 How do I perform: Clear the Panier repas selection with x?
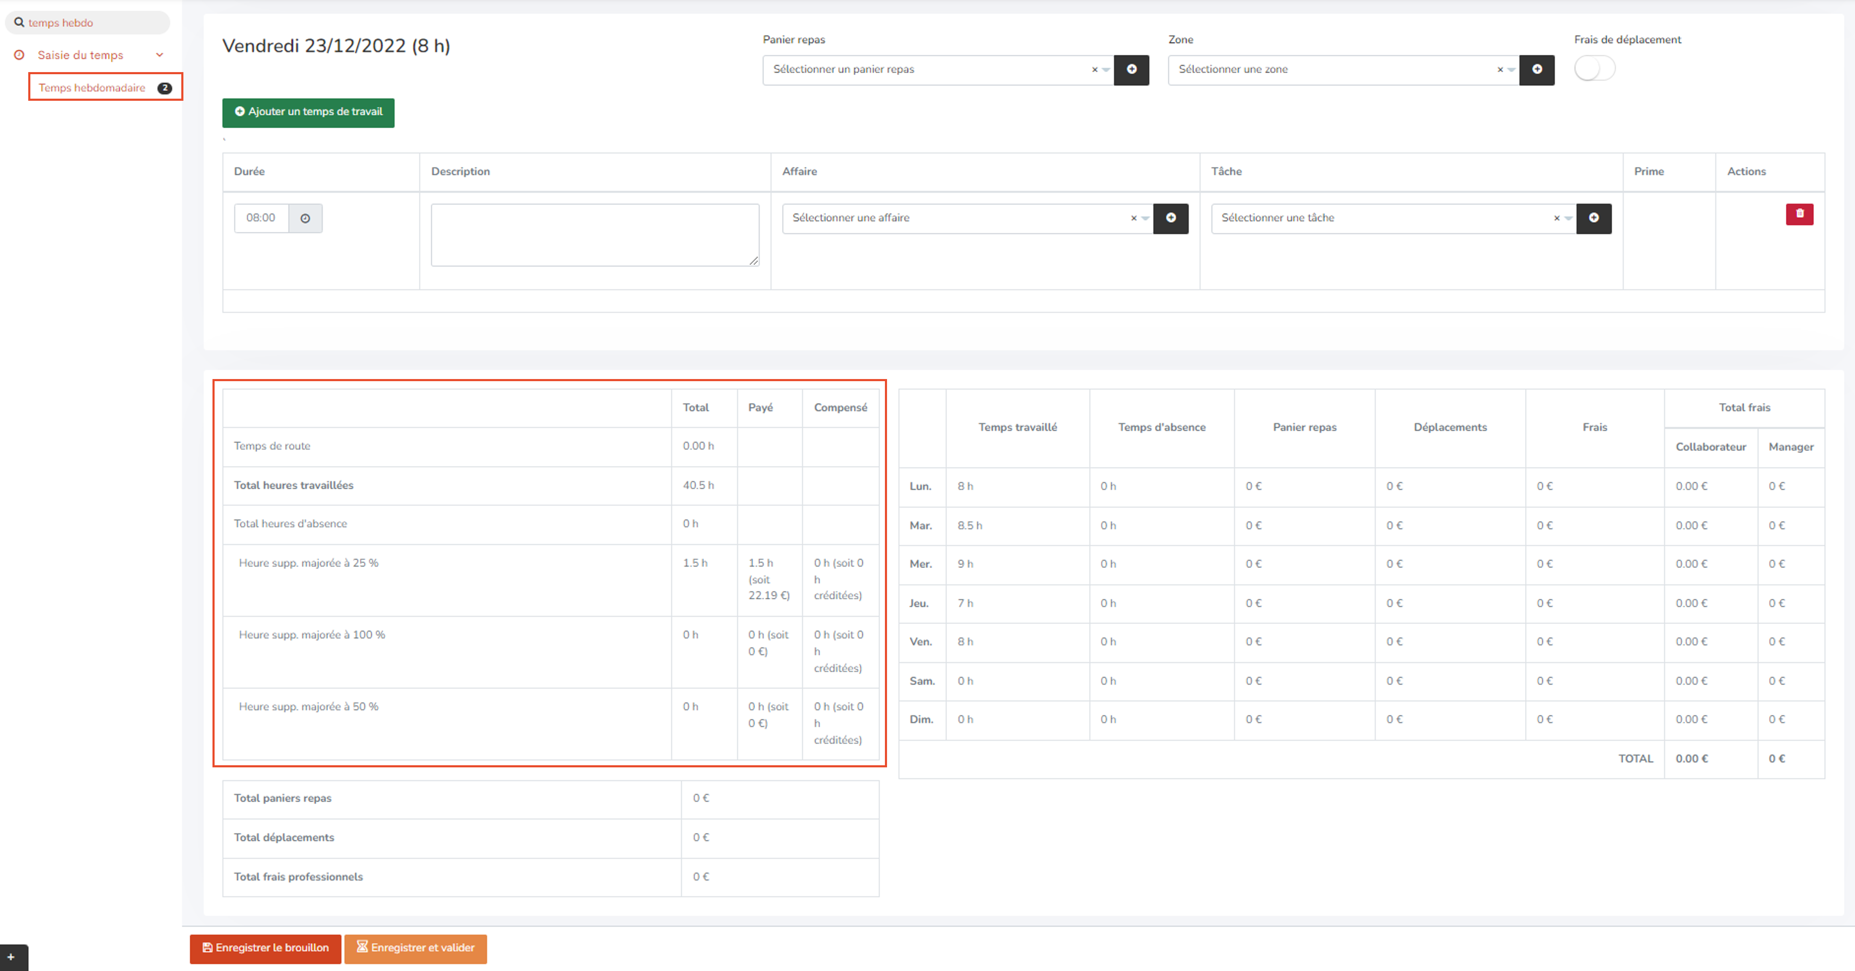[x=1094, y=70]
